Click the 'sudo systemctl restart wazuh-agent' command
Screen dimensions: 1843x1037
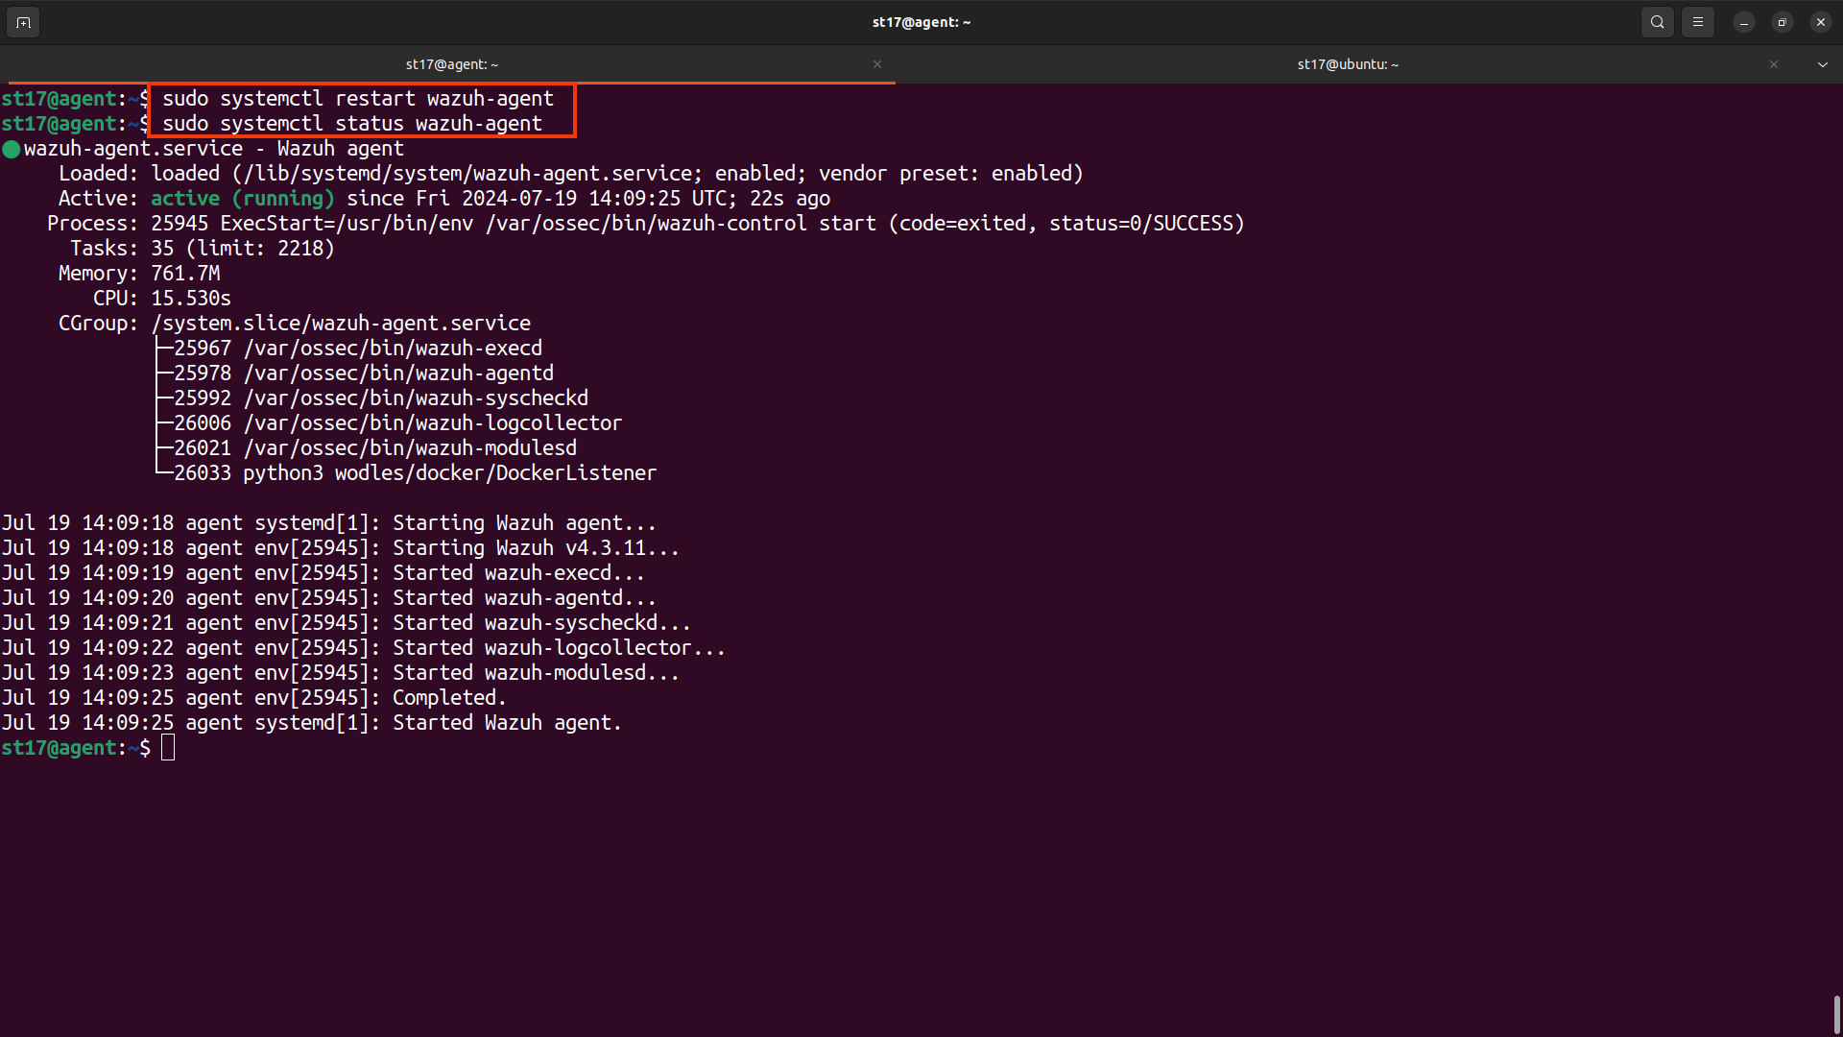(x=358, y=99)
